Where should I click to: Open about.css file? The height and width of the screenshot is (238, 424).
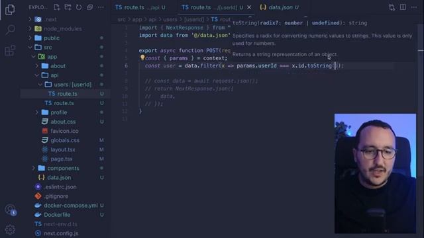click(66, 122)
